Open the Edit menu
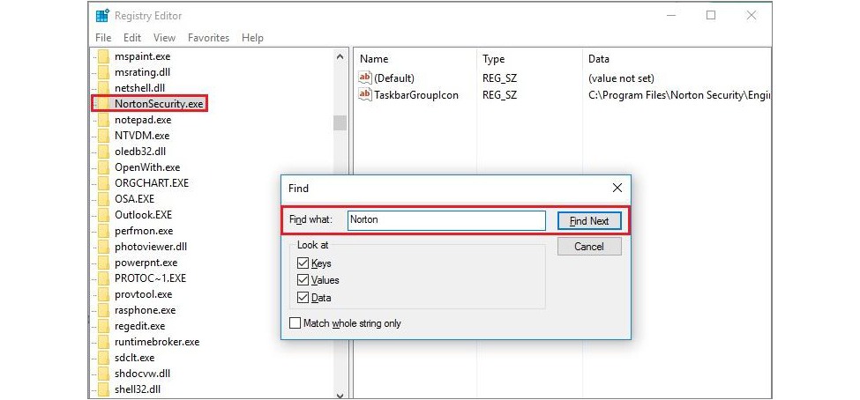The width and height of the screenshot is (860, 400). (x=132, y=38)
